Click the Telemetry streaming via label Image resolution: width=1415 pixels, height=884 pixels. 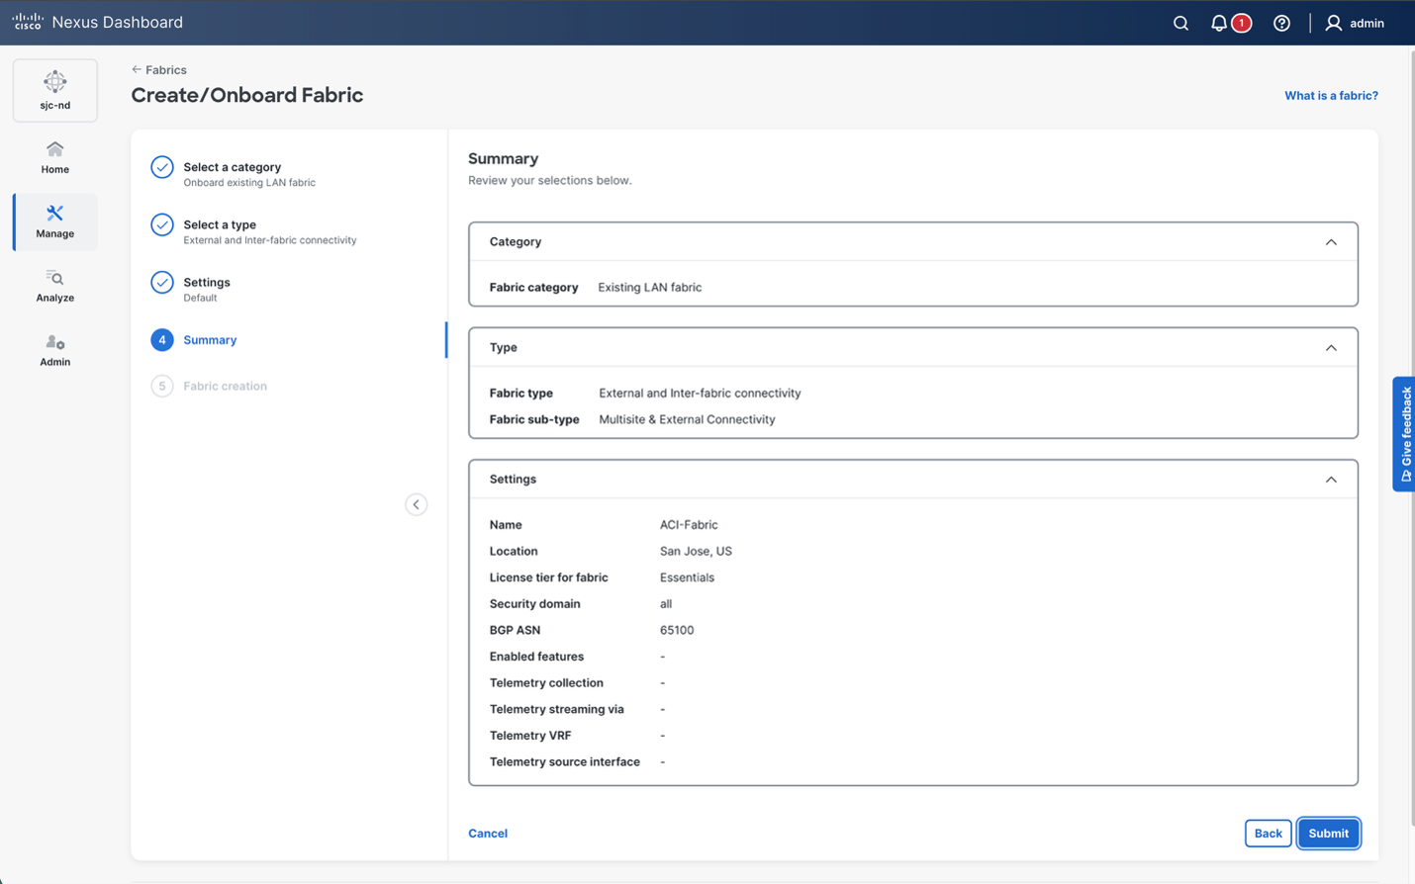557,709
